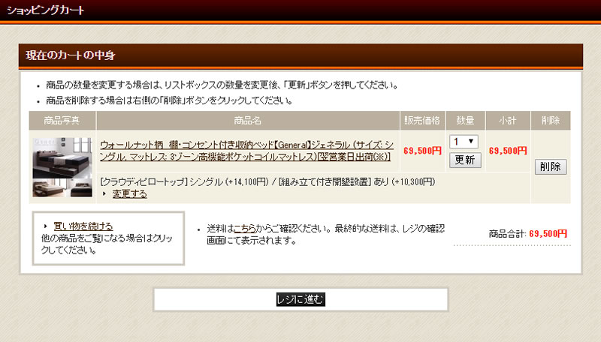This screenshot has height=342, width=601.
Task: Click the 削除 delete button for the item
Action: (551, 166)
